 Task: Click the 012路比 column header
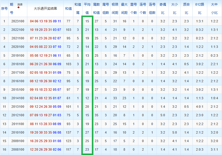(x=200, y=9)
